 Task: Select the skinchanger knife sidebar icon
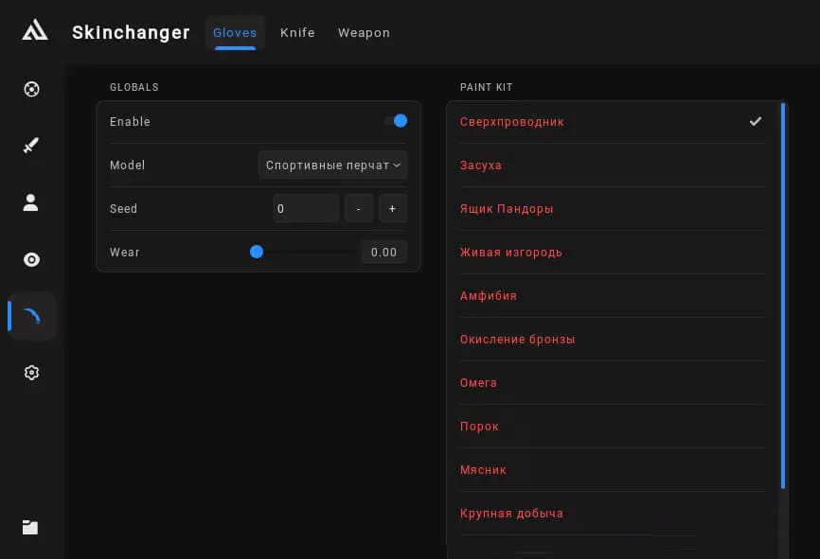coord(32,316)
